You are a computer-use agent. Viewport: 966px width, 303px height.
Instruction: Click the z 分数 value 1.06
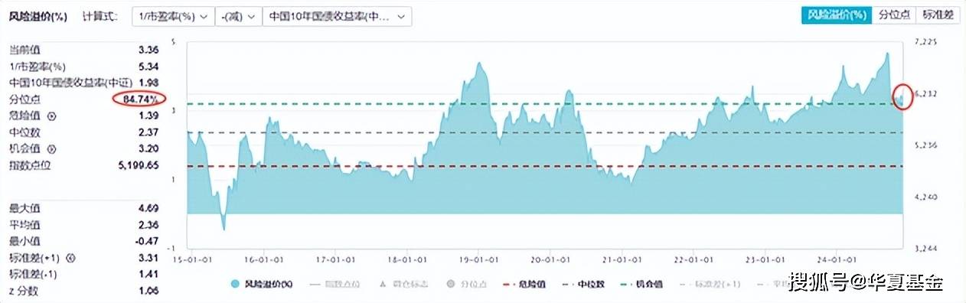[x=148, y=290]
